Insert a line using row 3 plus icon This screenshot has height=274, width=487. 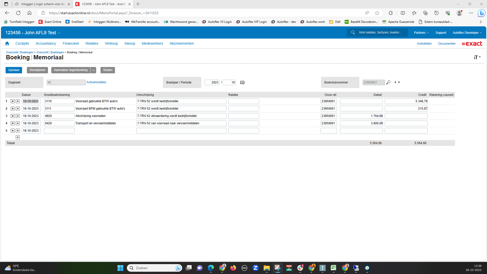tap(18, 116)
